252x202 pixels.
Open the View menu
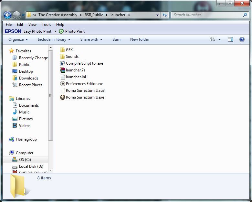pos(32,25)
